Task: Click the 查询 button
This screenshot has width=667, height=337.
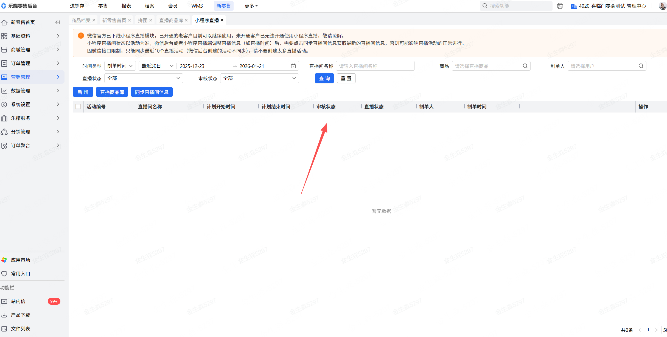Action: (324, 78)
